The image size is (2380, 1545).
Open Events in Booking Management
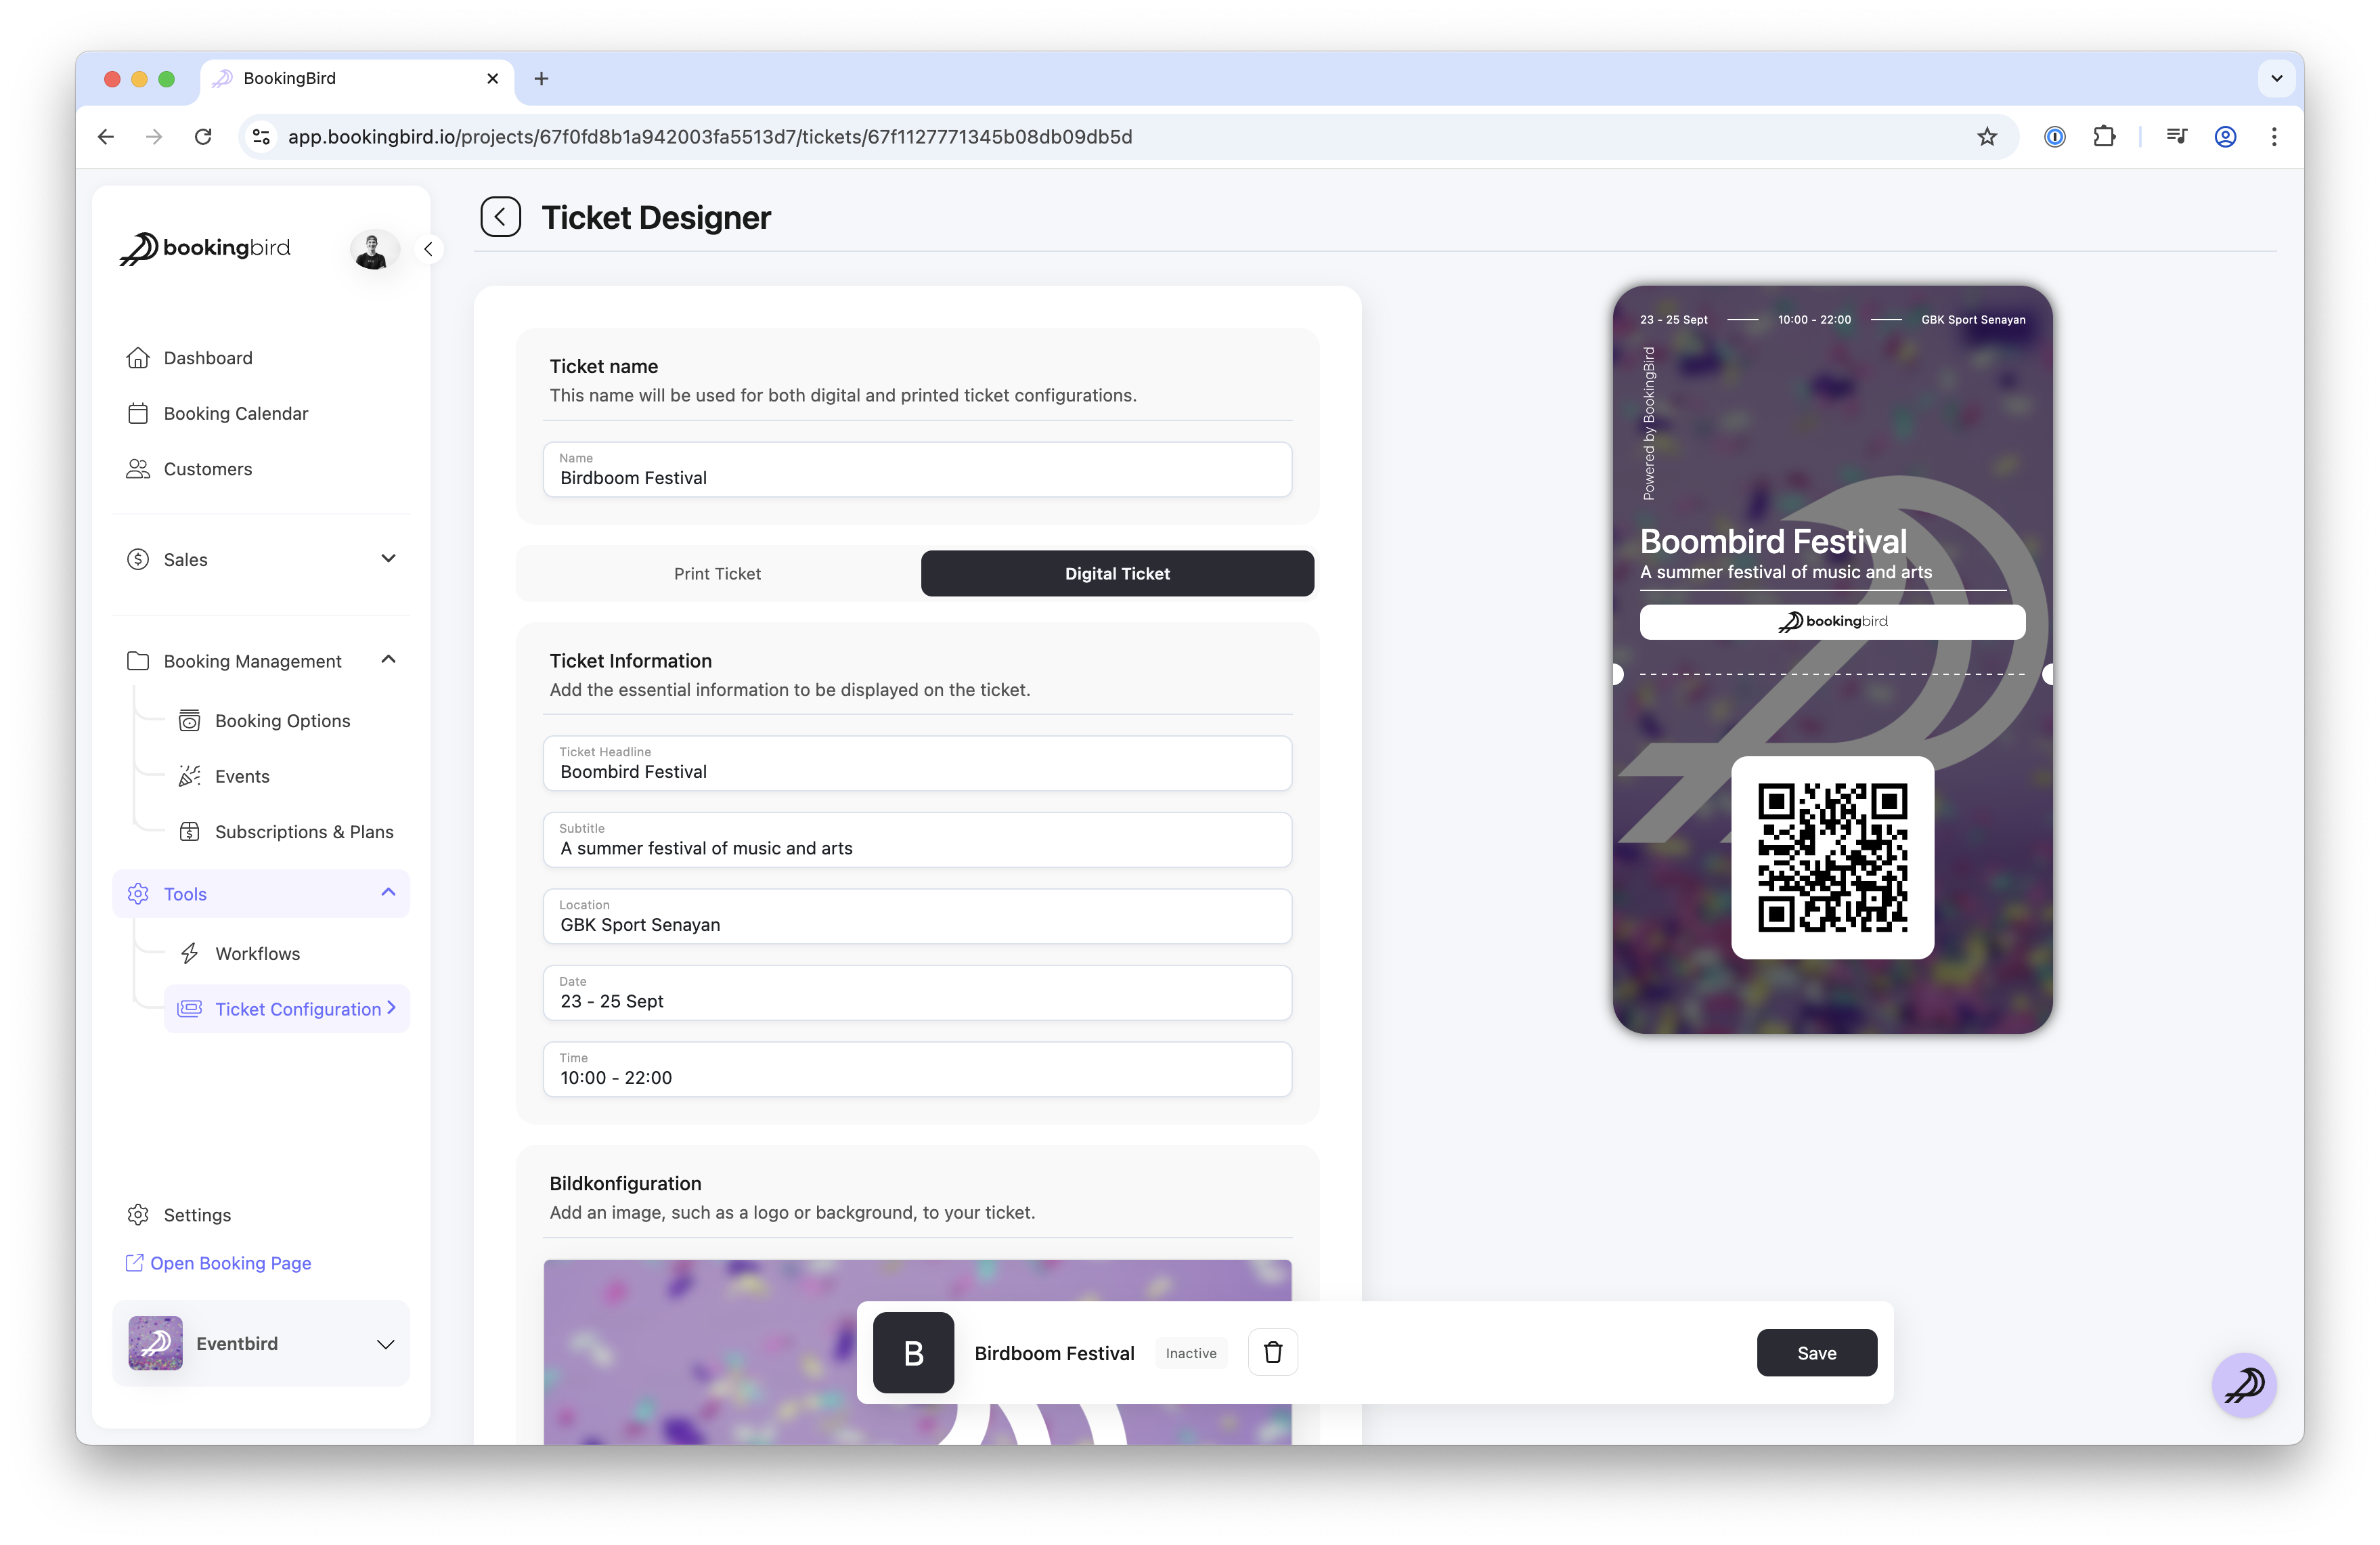(x=242, y=776)
